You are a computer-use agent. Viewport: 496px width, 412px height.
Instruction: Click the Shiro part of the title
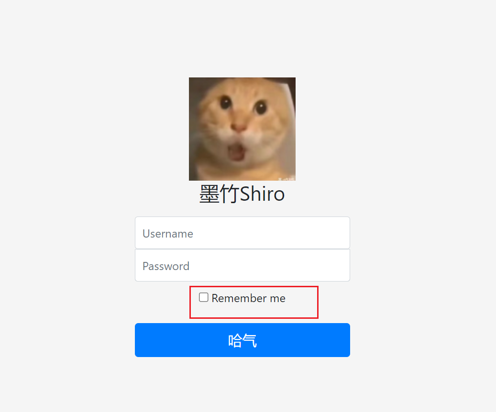click(262, 194)
